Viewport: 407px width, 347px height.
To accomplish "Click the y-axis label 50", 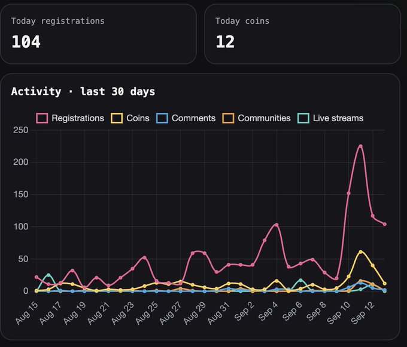I will [x=23, y=259].
